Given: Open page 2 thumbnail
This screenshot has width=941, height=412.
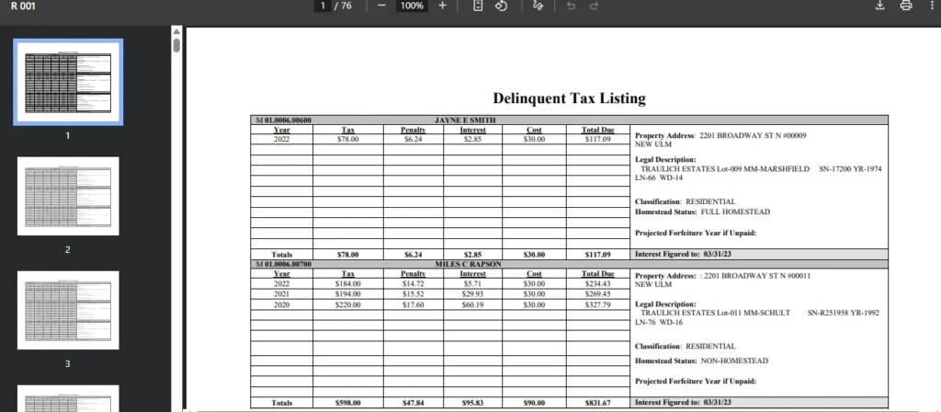Looking at the screenshot, I should (x=68, y=197).
